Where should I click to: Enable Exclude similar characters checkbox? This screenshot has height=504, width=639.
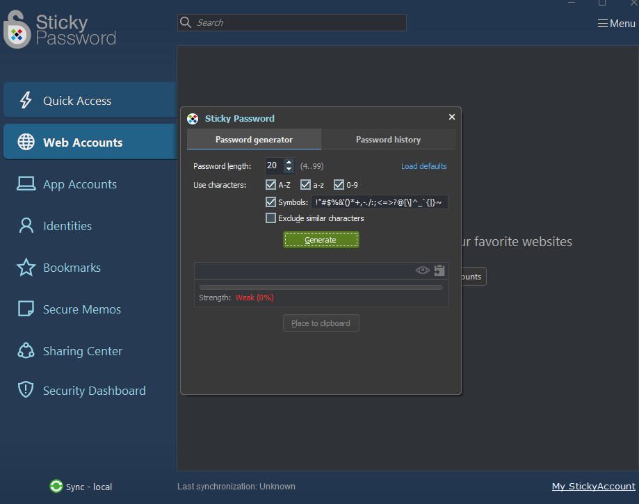pos(270,218)
